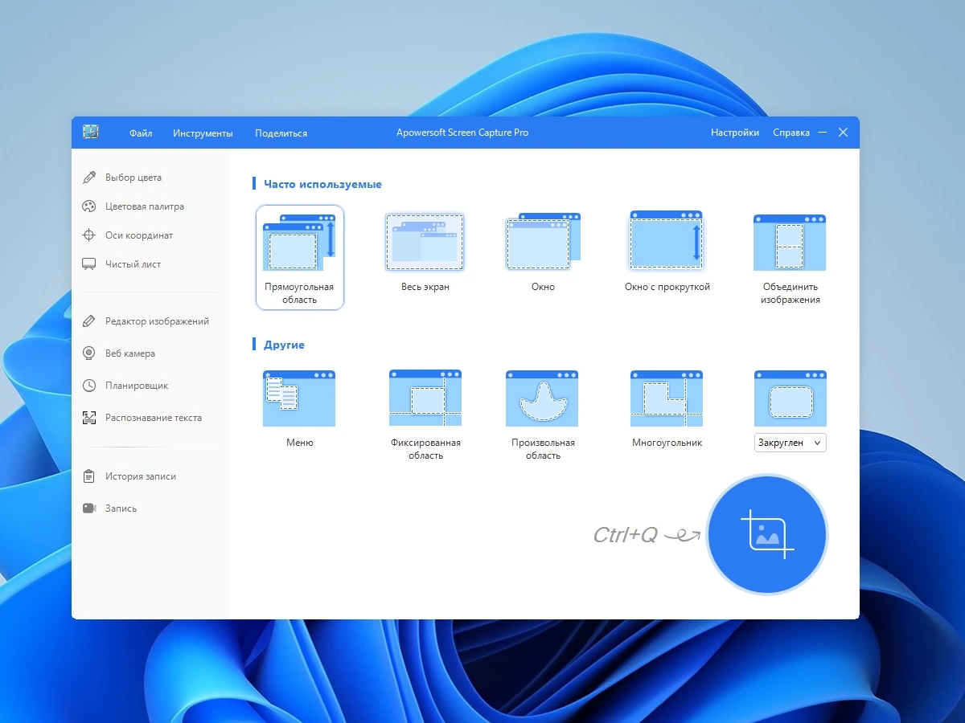
Task: Click the Веб камера label
Action: [x=130, y=353]
